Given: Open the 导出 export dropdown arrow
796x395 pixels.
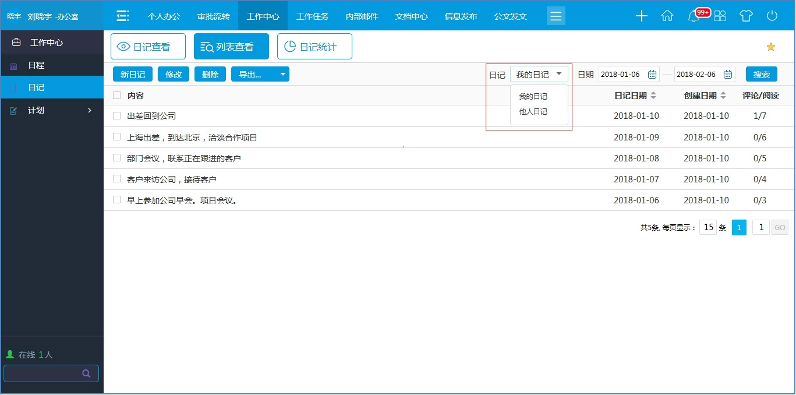Looking at the screenshot, I should pyautogui.click(x=283, y=74).
